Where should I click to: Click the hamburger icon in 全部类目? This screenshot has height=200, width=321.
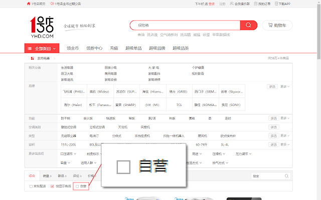pyautogui.click(x=30, y=48)
